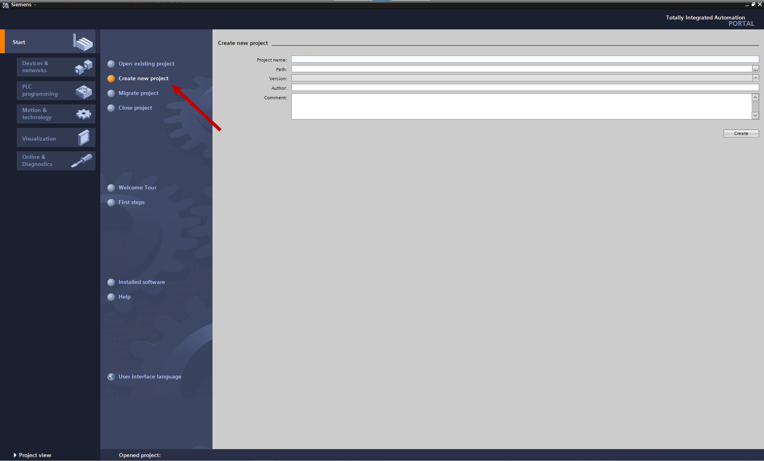
Task: Open the Devices & networks section
Action: coord(56,67)
